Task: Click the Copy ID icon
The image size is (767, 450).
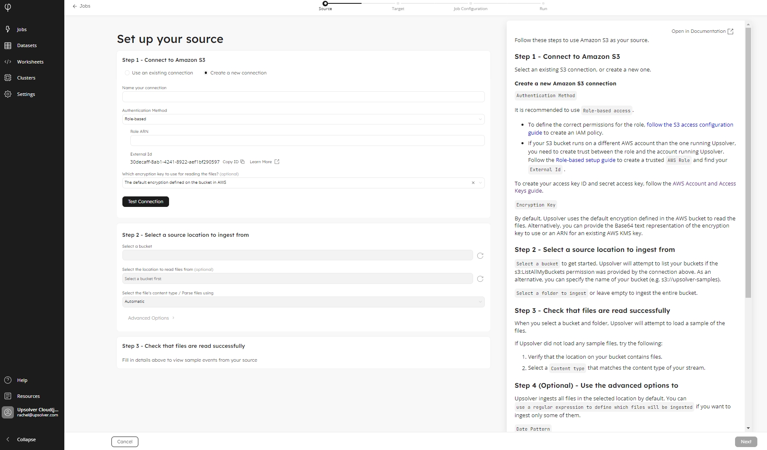Action: [242, 162]
